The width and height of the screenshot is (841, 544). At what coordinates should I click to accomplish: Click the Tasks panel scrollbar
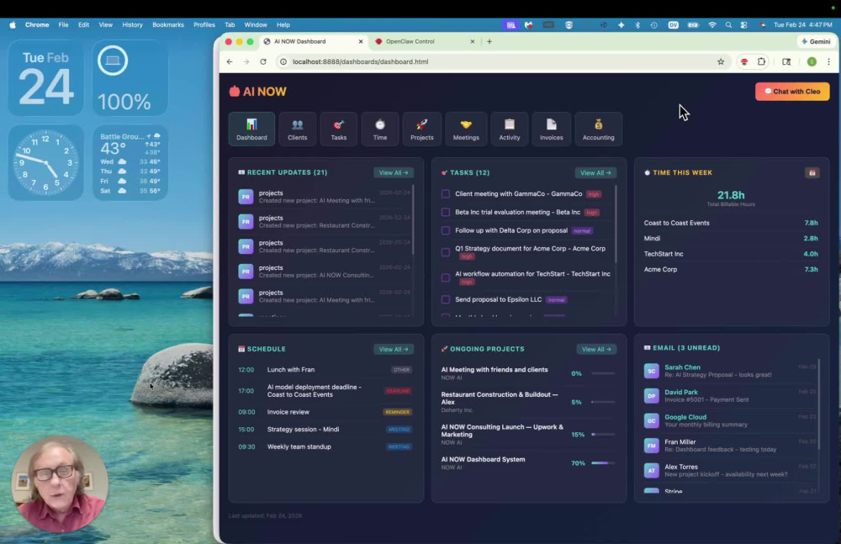[x=616, y=224]
